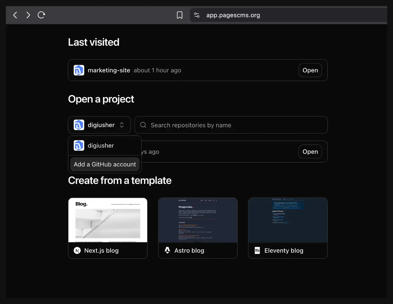
Task: Click the site settings icon in the address bar
Action: click(x=196, y=15)
